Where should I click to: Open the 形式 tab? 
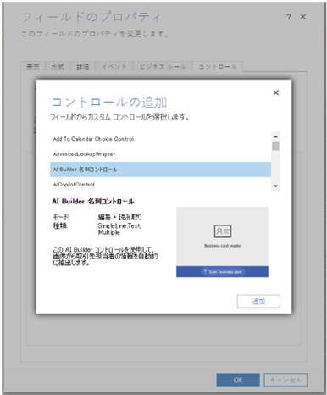pos(58,67)
